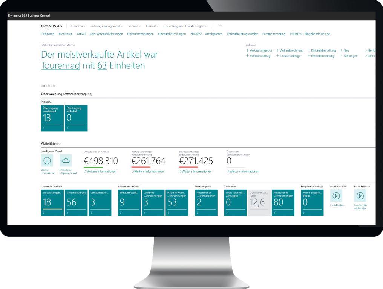Open the Einkaufsbestellungen tile showing 9
Image resolution: width=383 pixels, height=289 pixels.
click(129, 203)
